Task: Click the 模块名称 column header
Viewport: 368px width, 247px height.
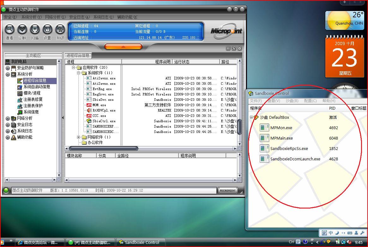Action: click(x=81, y=156)
